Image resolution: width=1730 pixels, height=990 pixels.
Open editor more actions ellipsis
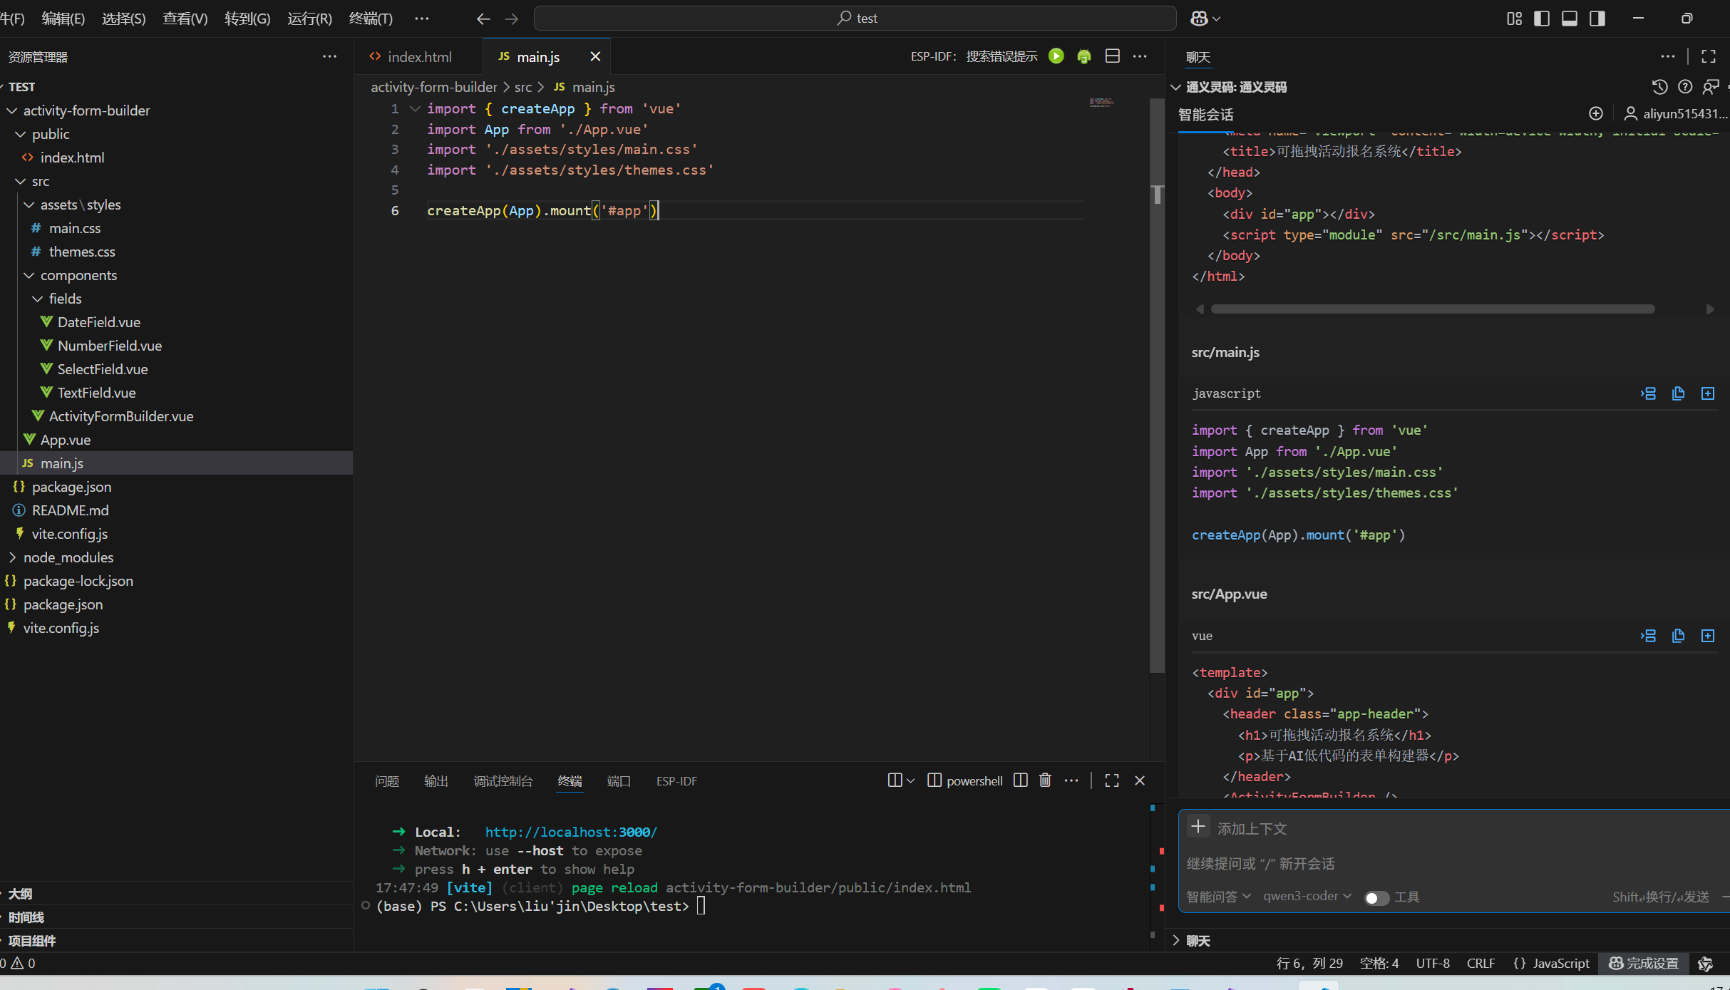tap(1140, 56)
